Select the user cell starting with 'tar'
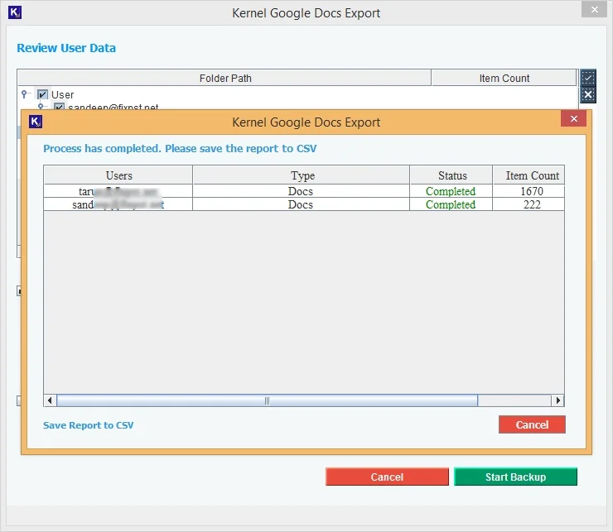The width and height of the screenshot is (613, 532). coord(118,191)
